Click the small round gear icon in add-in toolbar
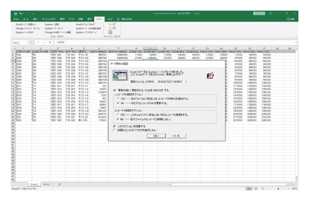The width and height of the screenshot is (309, 199). (110, 28)
